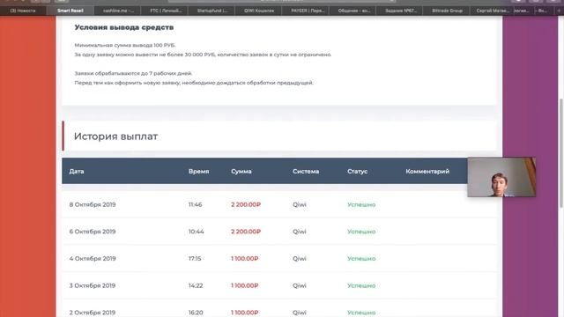Viewport: 564px width, 317px height.
Task: Click the История выплат heading
Action: click(x=115, y=136)
